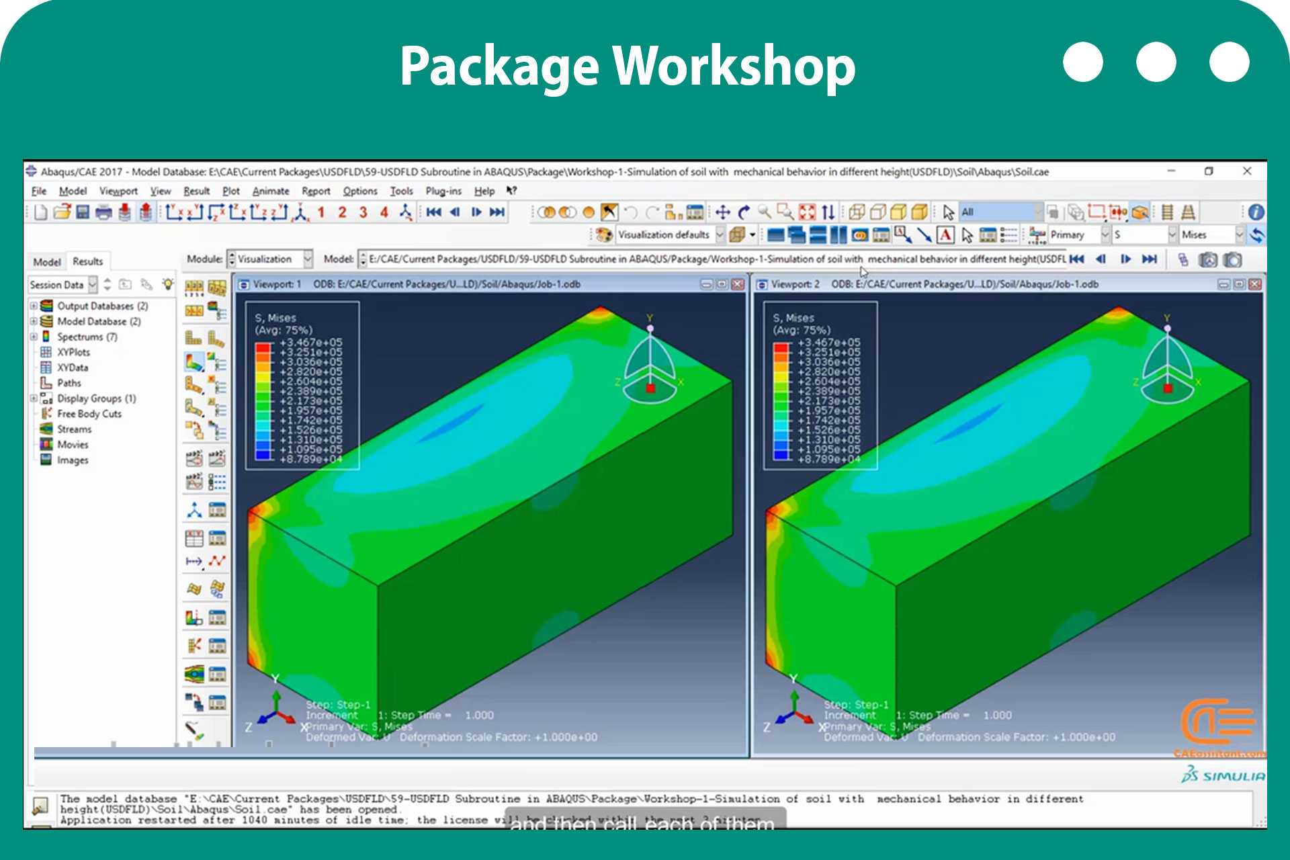
Task: Open a database with the folder icon
Action: pos(62,212)
